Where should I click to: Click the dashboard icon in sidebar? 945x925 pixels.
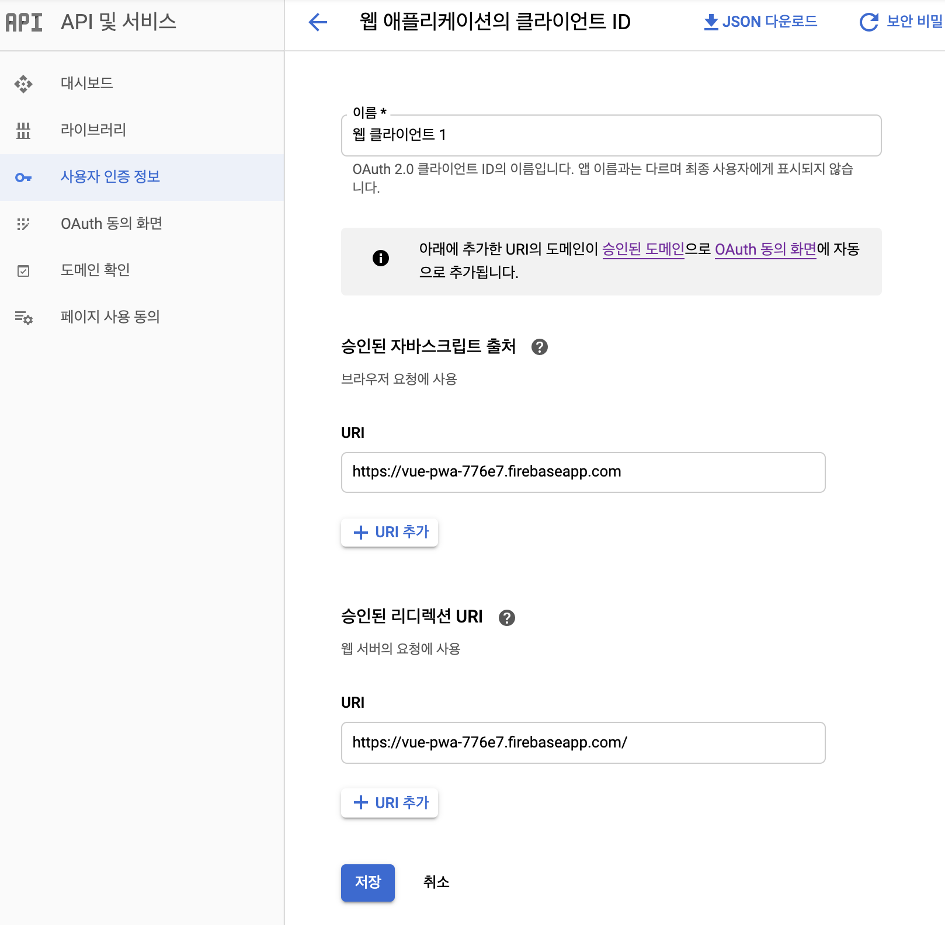pyautogui.click(x=23, y=84)
